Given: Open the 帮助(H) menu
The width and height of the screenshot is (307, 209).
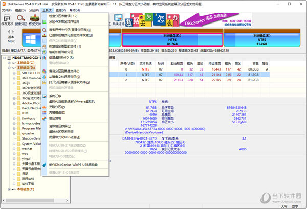Looking at the screenshot, I should point(75,10).
